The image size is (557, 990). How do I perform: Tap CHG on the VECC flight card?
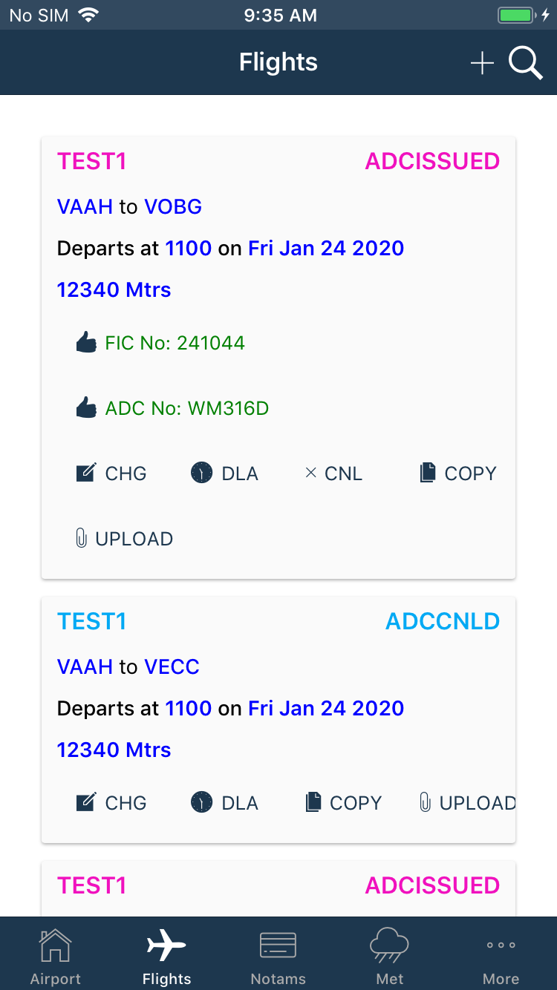111,803
